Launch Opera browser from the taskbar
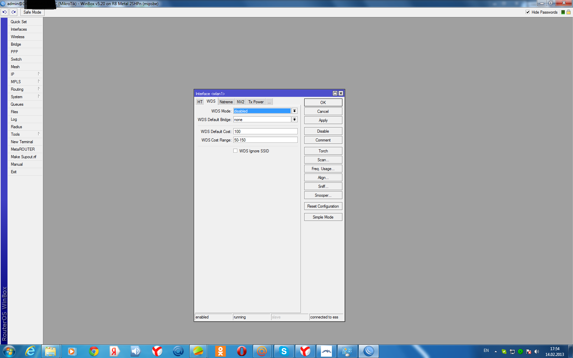This screenshot has width=573, height=358. click(x=241, y=351)
